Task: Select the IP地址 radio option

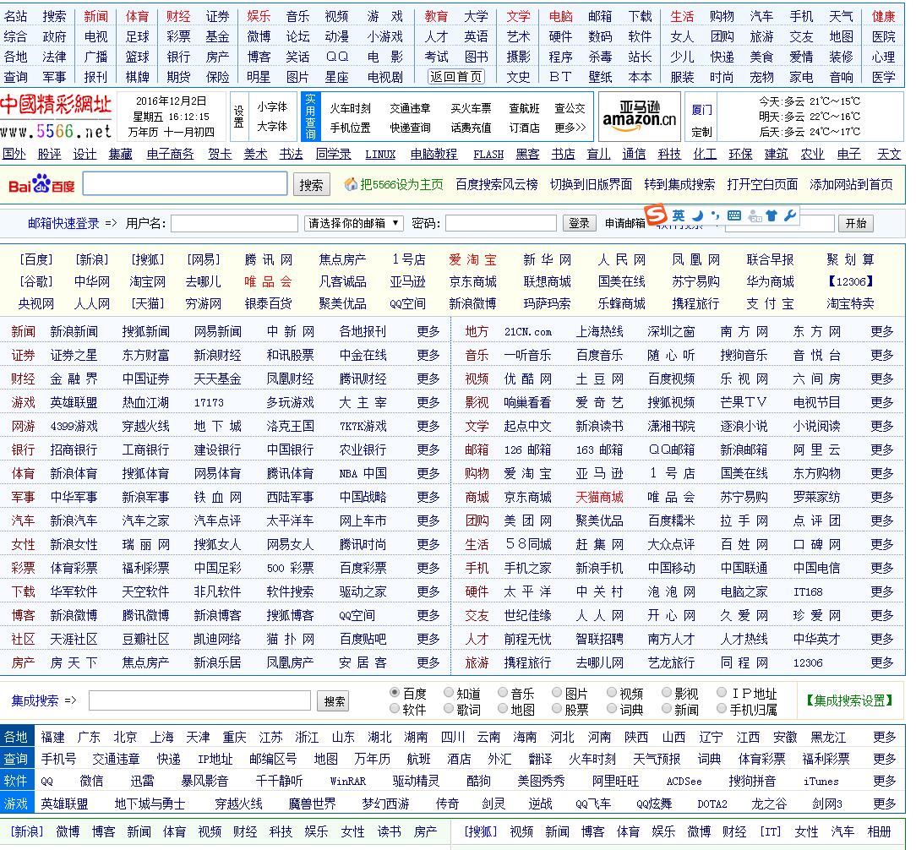Action: click(722, 692)
